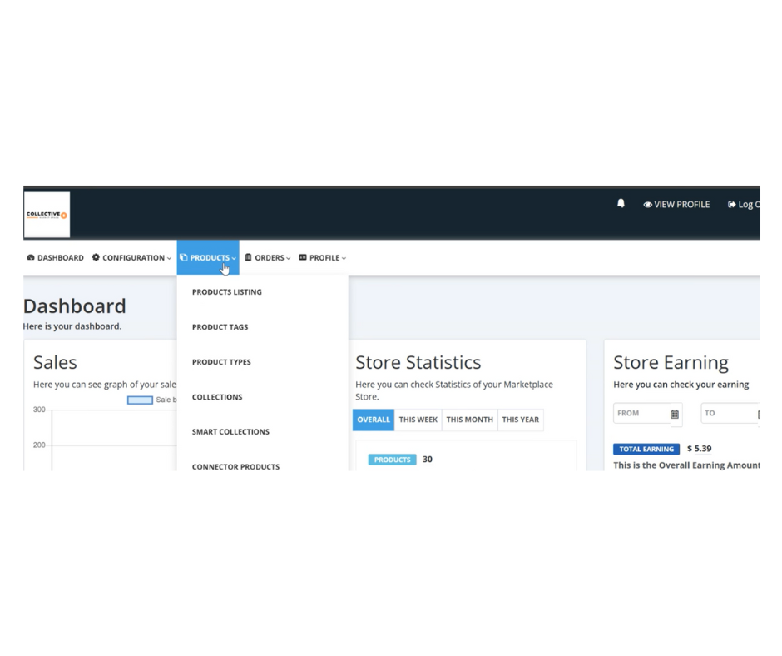Switch to the THIS MONTH tab

(x=469, y=420)
